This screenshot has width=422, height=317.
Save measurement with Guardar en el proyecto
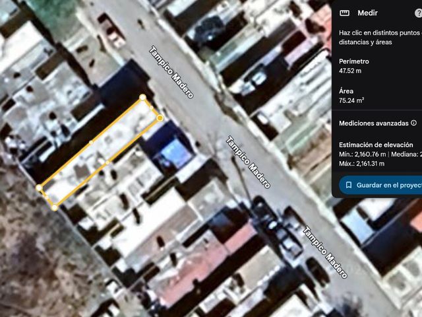[x=381, y=185]
